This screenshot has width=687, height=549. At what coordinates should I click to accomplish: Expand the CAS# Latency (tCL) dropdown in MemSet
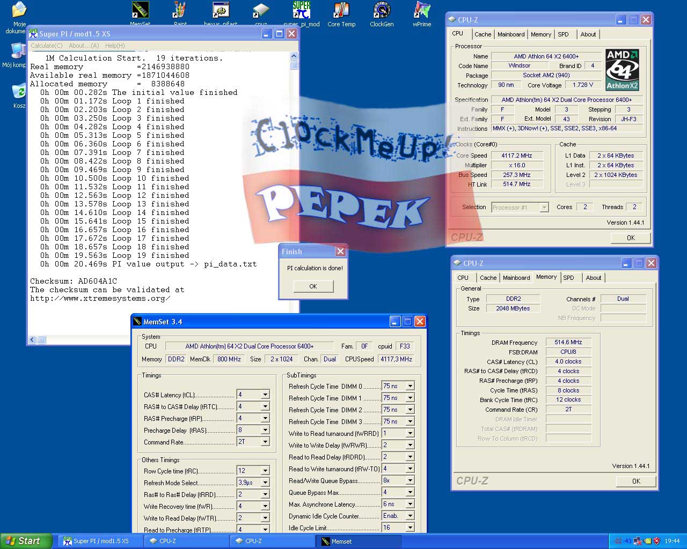click(265, 395)
